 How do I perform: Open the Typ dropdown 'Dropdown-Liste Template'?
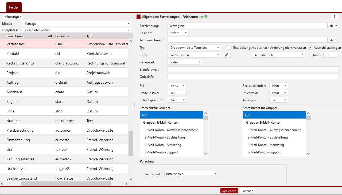pyautogui.click(x=194, y=48)
